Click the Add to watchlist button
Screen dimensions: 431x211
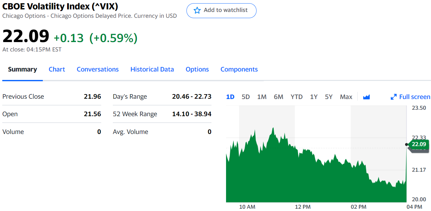point(221,11)
